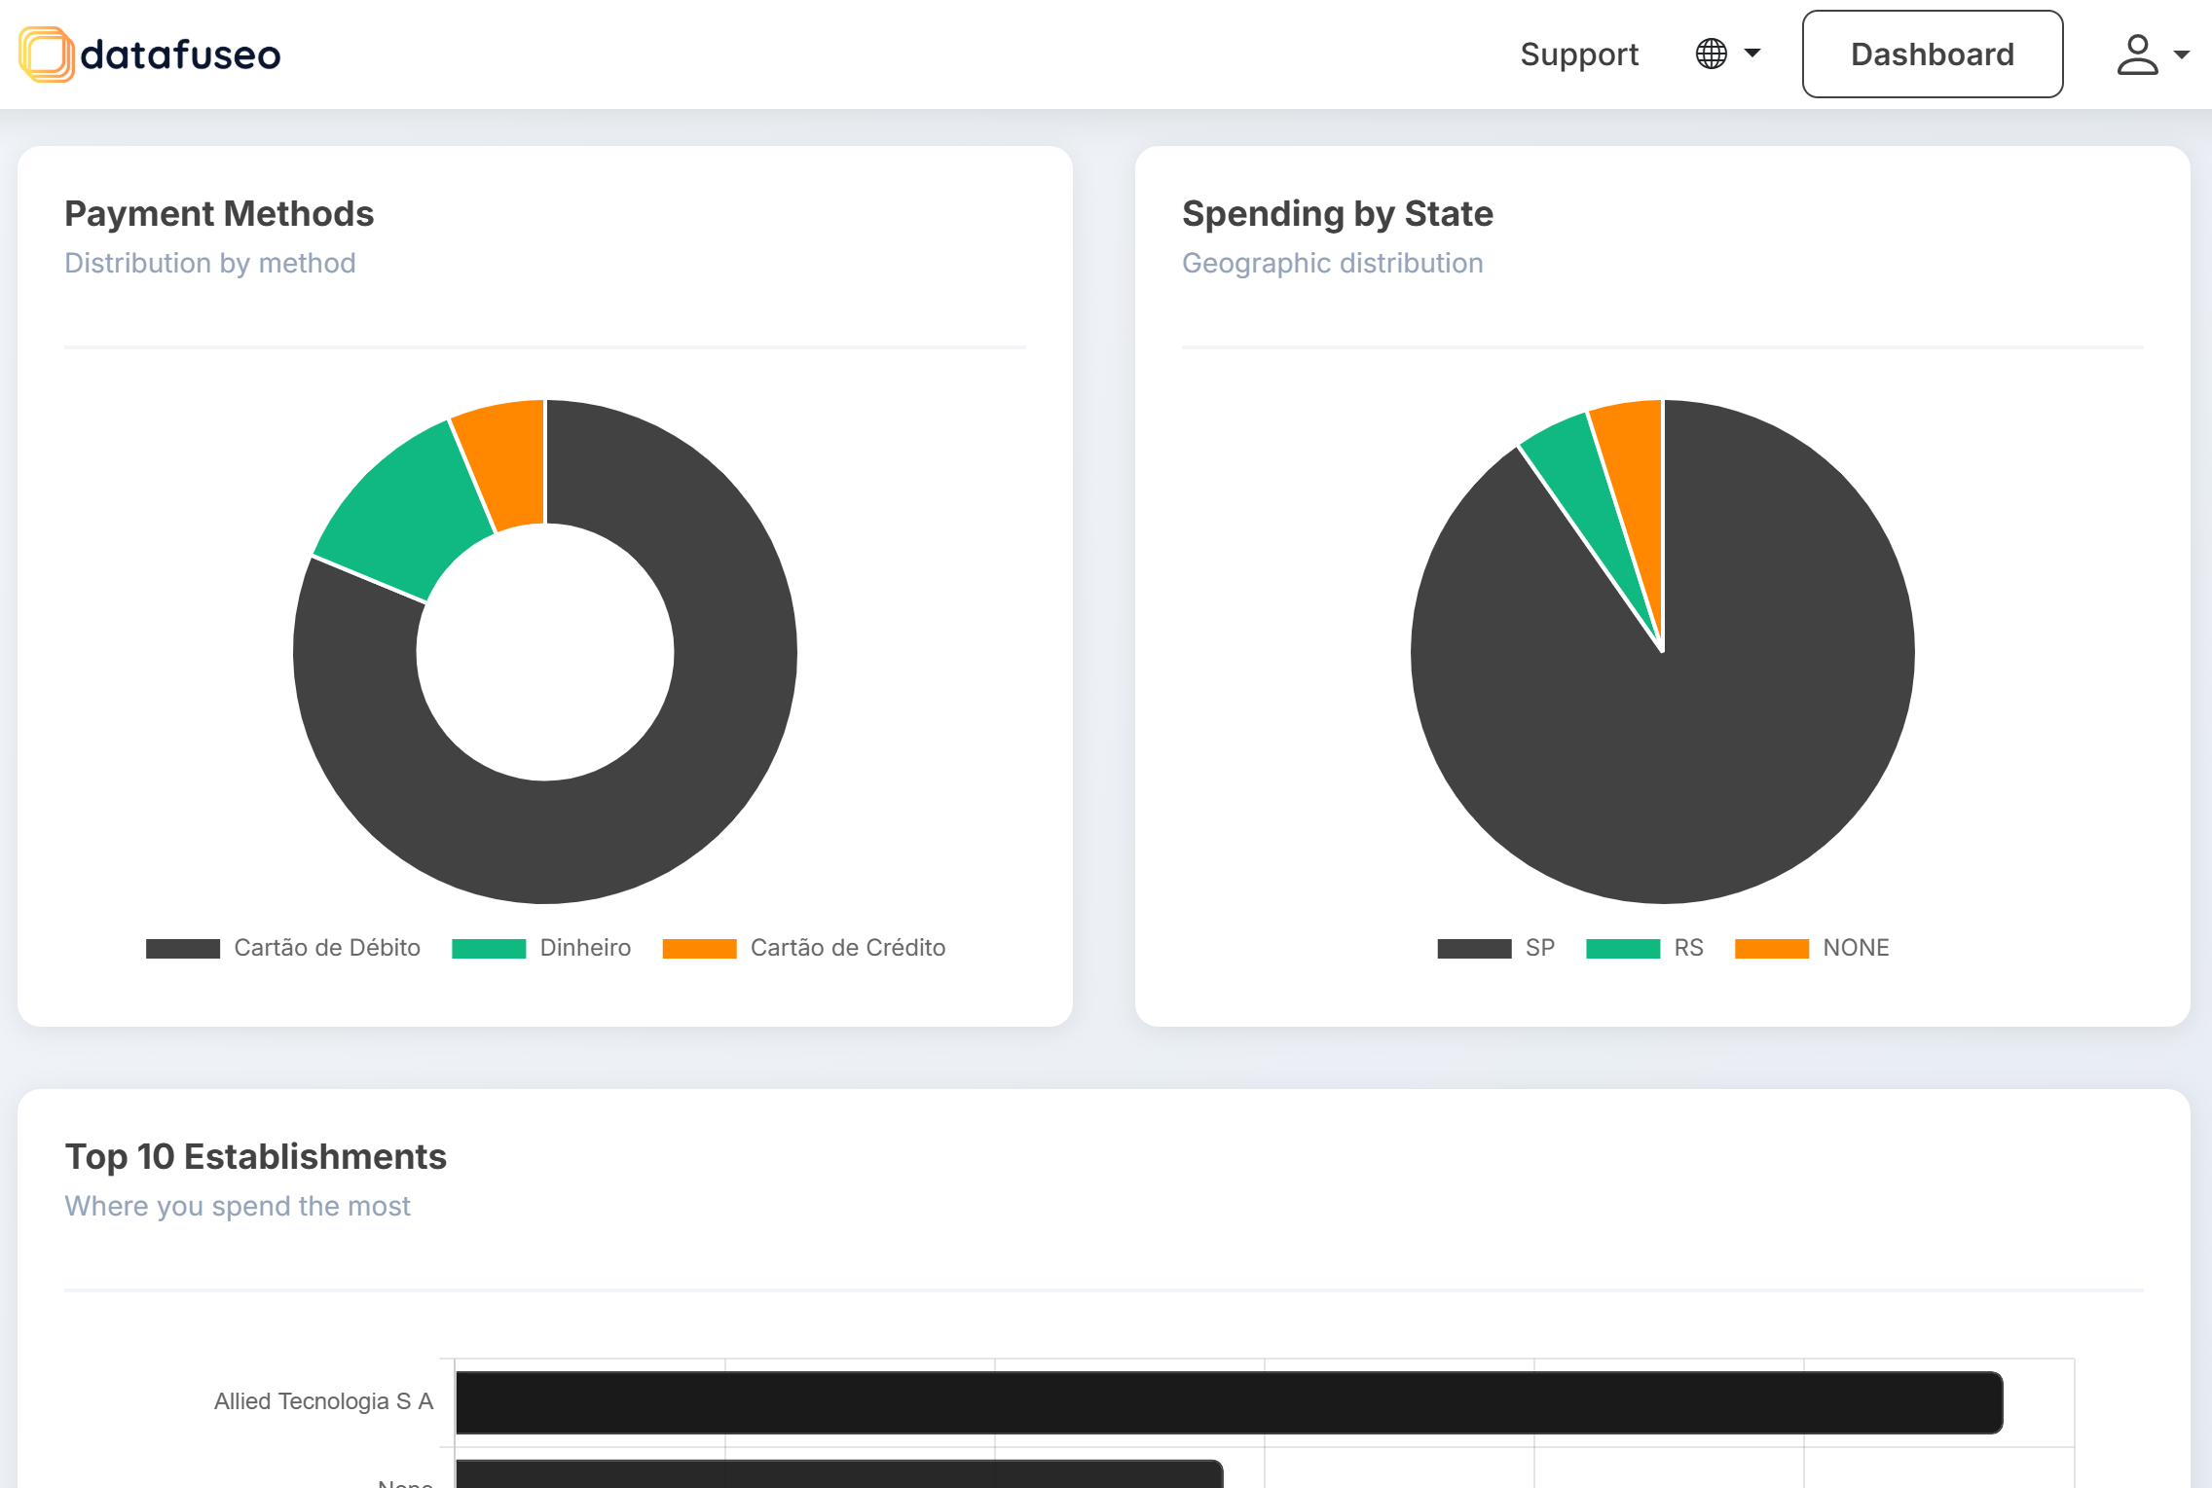Open the Support page

coord(1579,54)
